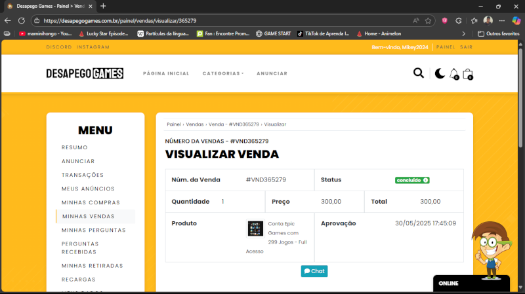
Task: Click the mascot character helper
Action: pos(491,249)
